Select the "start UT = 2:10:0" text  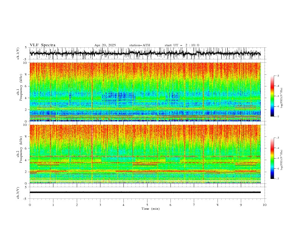tap(182, 45)
